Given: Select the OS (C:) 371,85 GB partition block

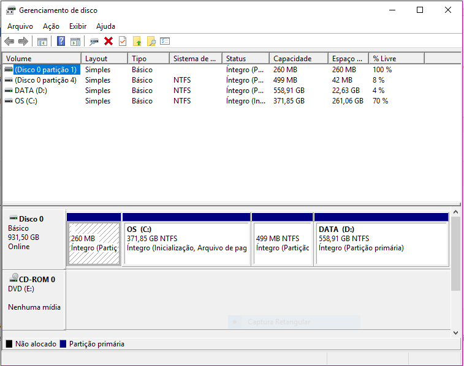Looking at the screenshot, I should 186,239.
